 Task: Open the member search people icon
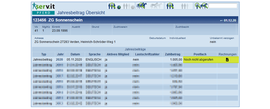point(170,6)
